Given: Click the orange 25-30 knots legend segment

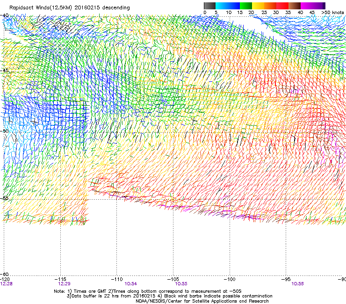Looking at the screenshot, I should click(x=270, y=6).
